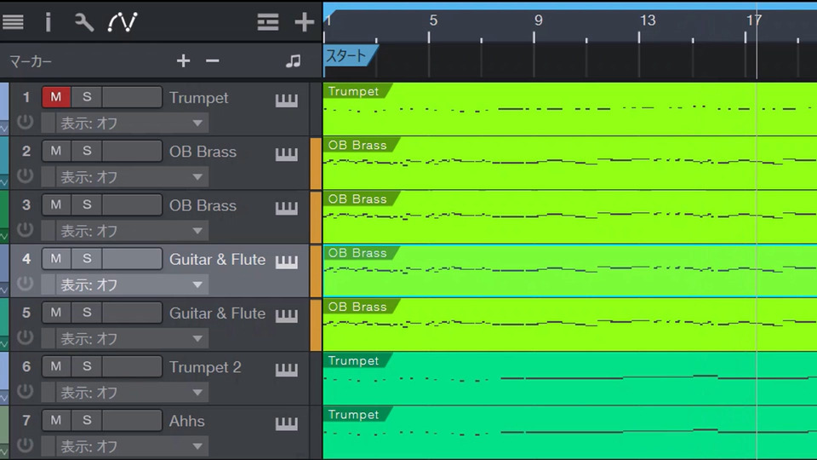This screenshot has height=460, width=817.
Task: Click the music note icon in marker row
Action: pos(293,61)
